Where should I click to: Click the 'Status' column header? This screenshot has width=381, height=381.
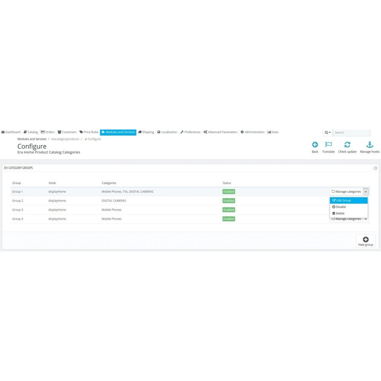(x=227, y=183)
